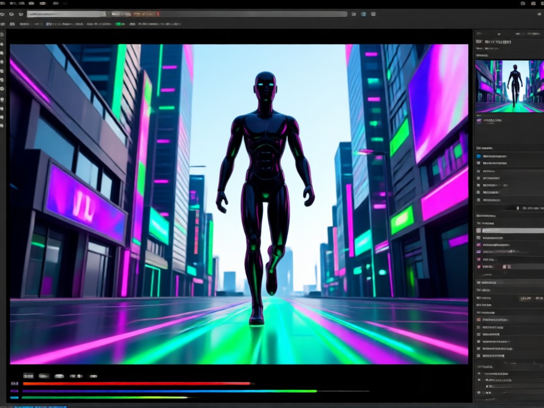This screenshot has height=408, width=544.
Task: Click the light gray input field in top toolbar
Action: (66, 14)
